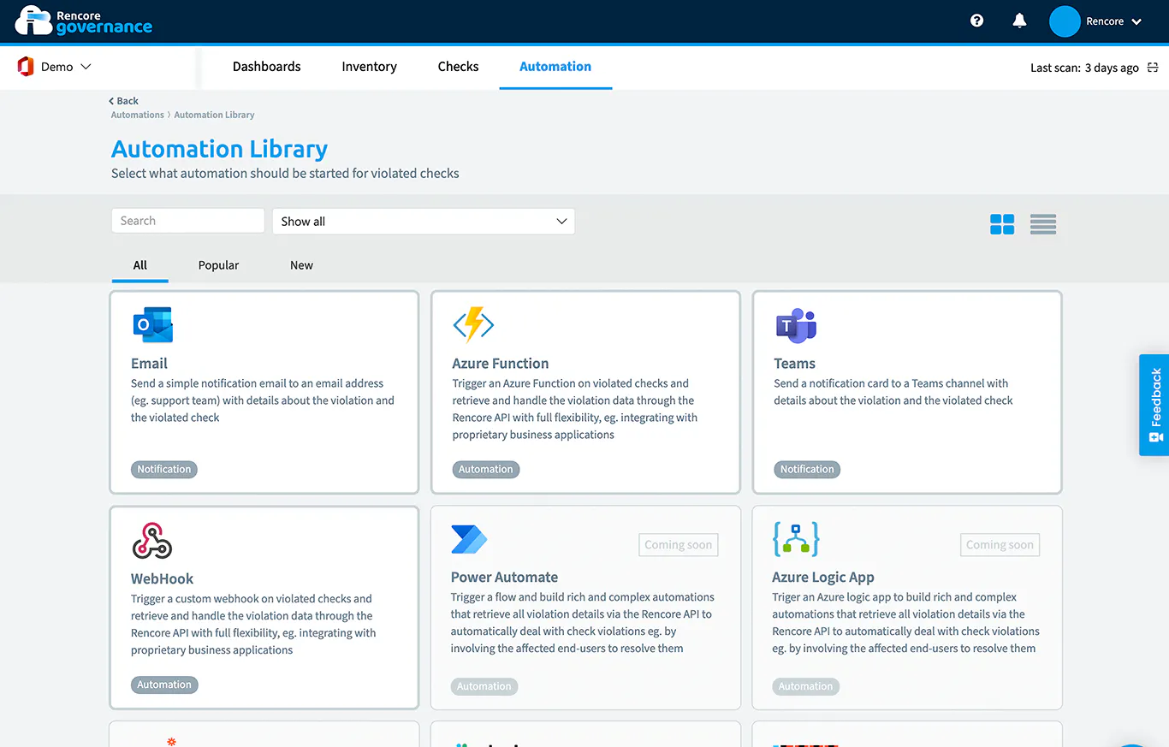Switch to list view layout

(1043, 224)
